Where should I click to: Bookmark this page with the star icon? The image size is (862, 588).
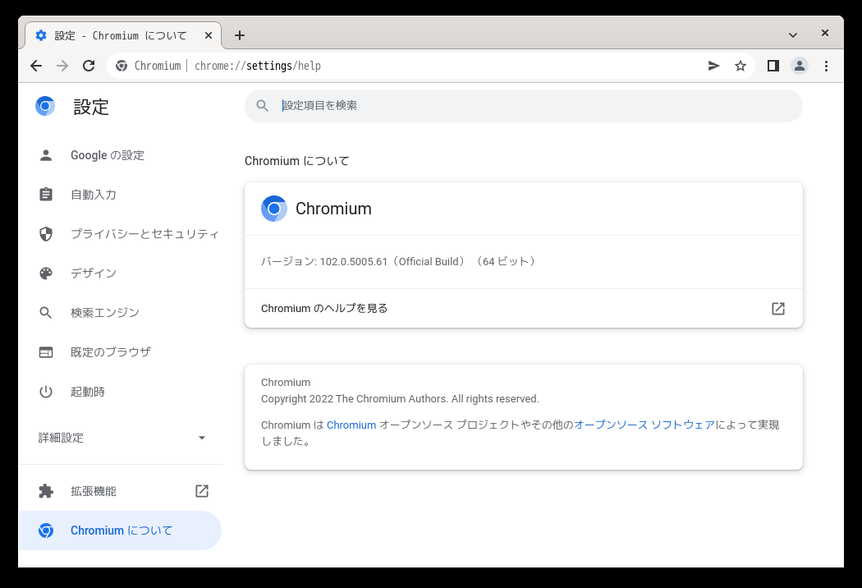740,66
